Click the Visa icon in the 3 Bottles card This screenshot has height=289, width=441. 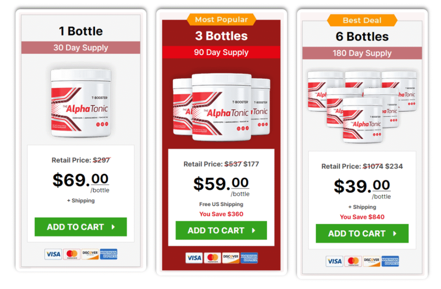pyautogui.click(x=194, y=258)
